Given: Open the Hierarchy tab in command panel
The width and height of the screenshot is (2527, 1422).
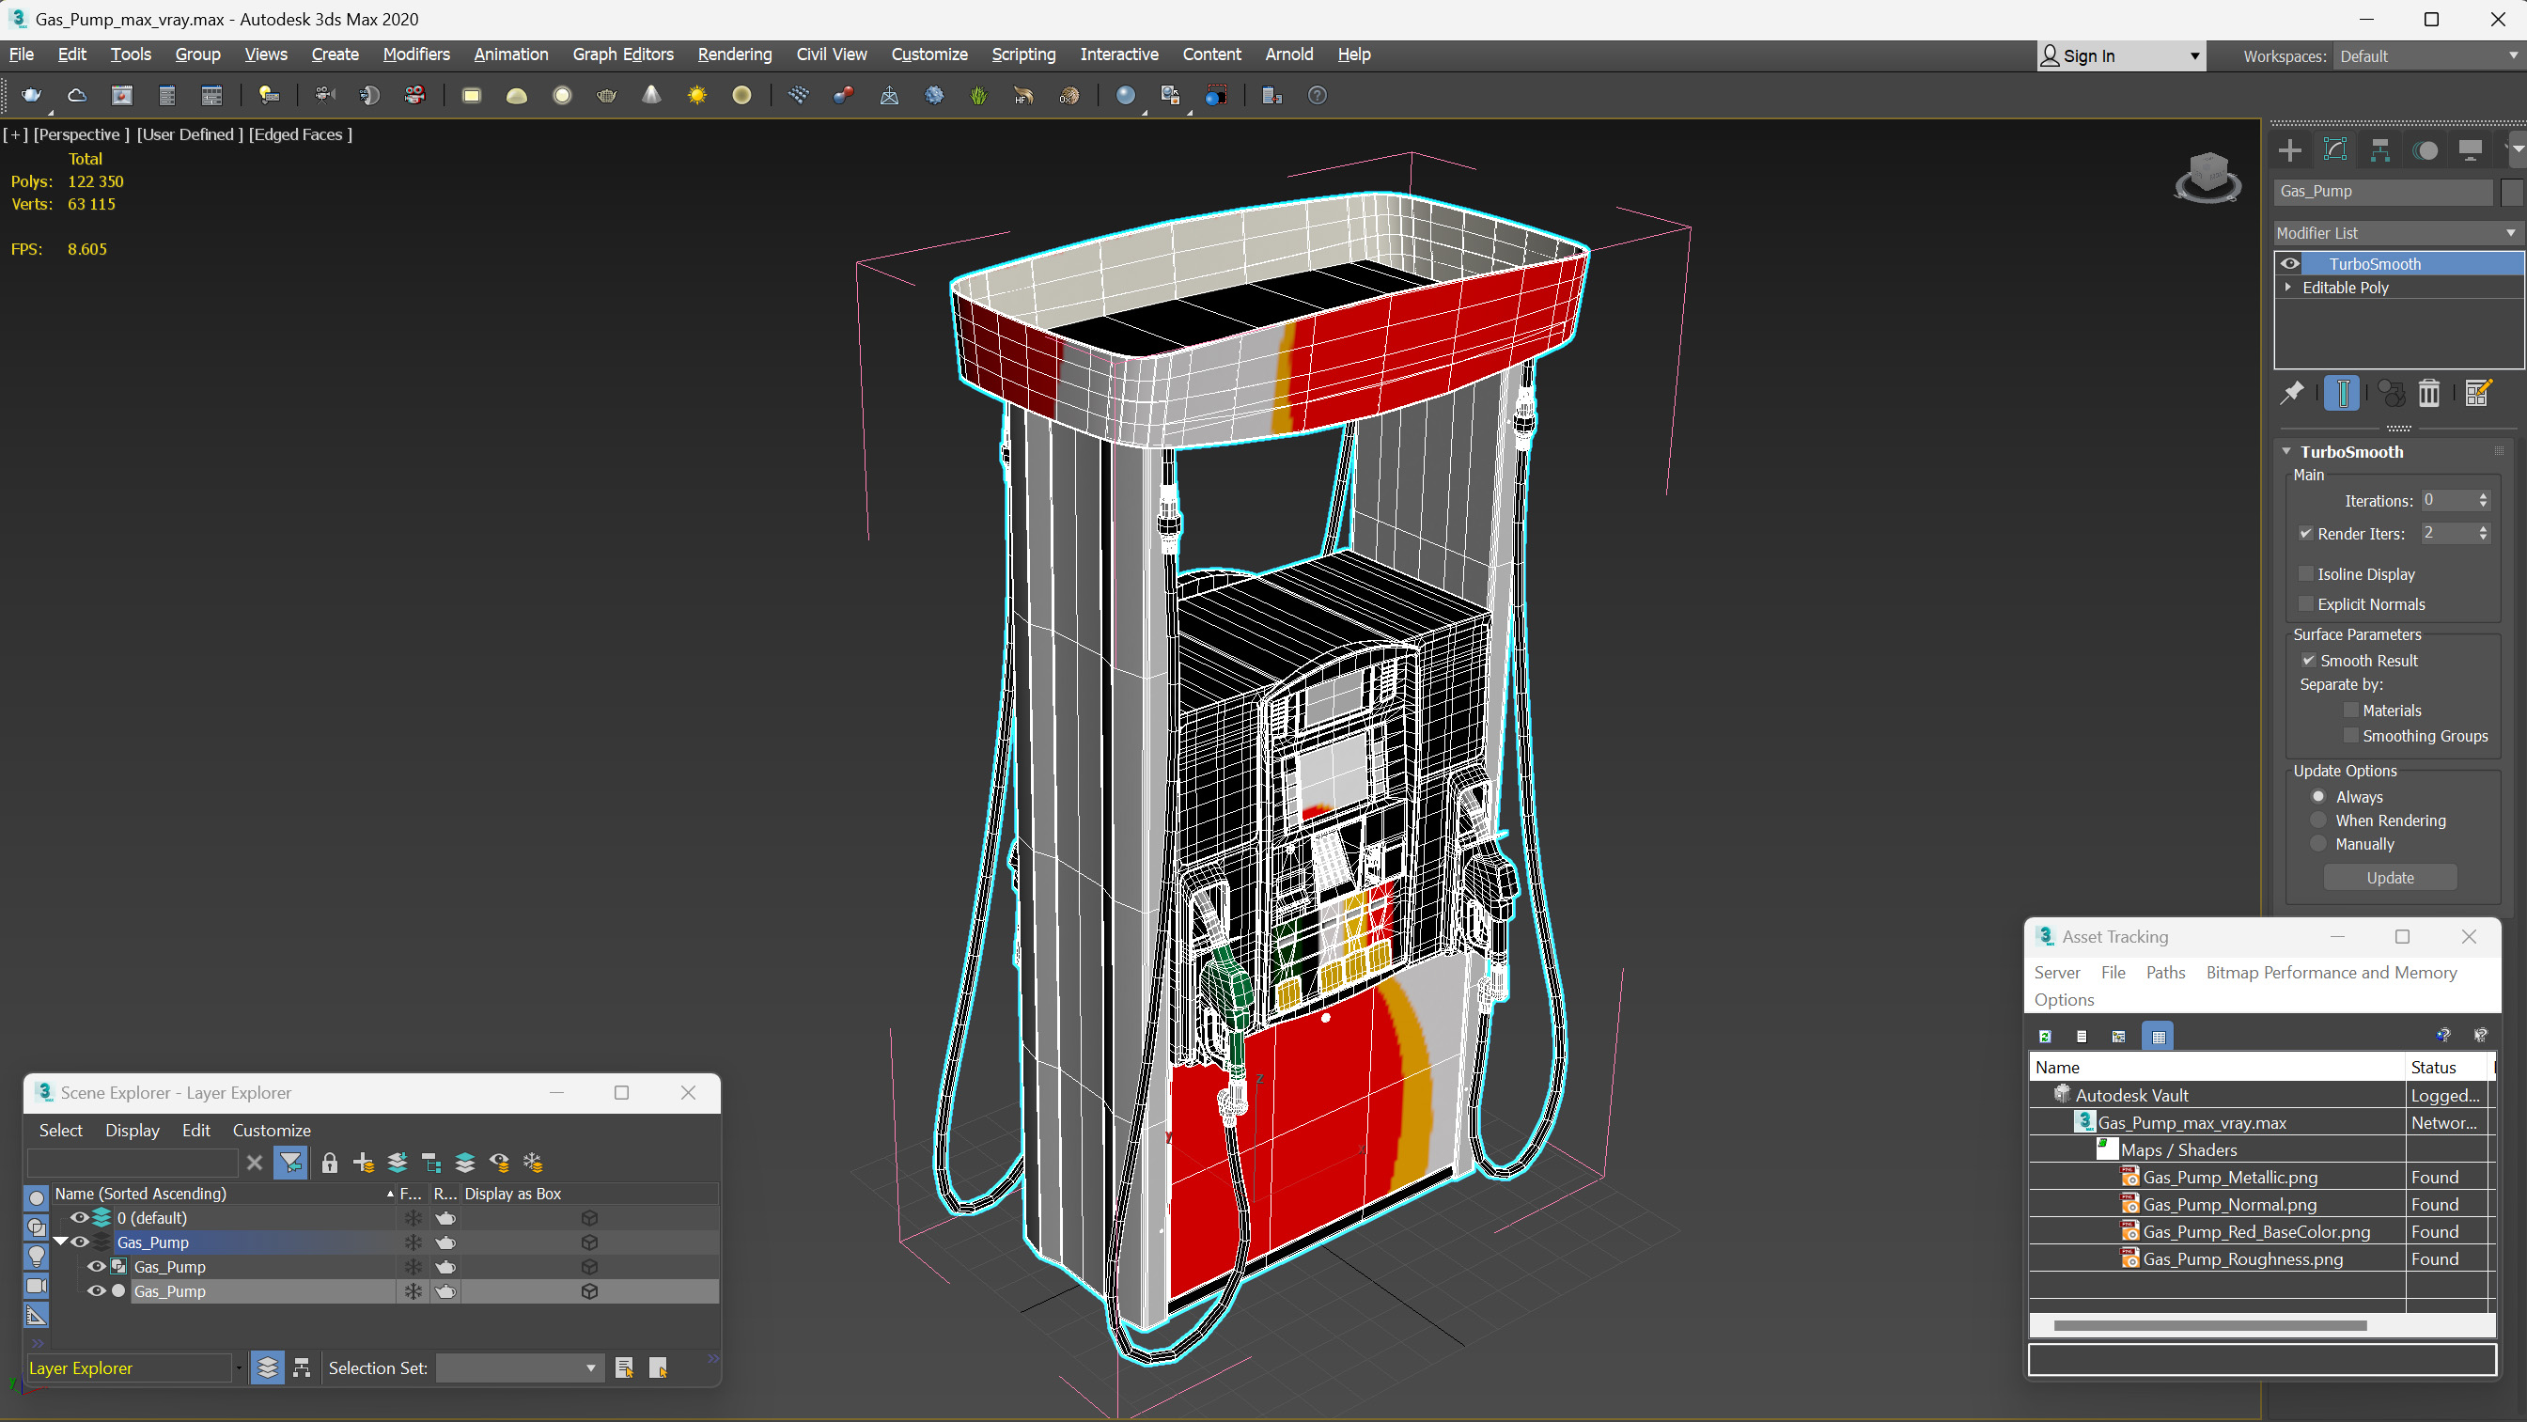Looking at the screenshot, I should pyautogui.click(x=2379, y=150).
